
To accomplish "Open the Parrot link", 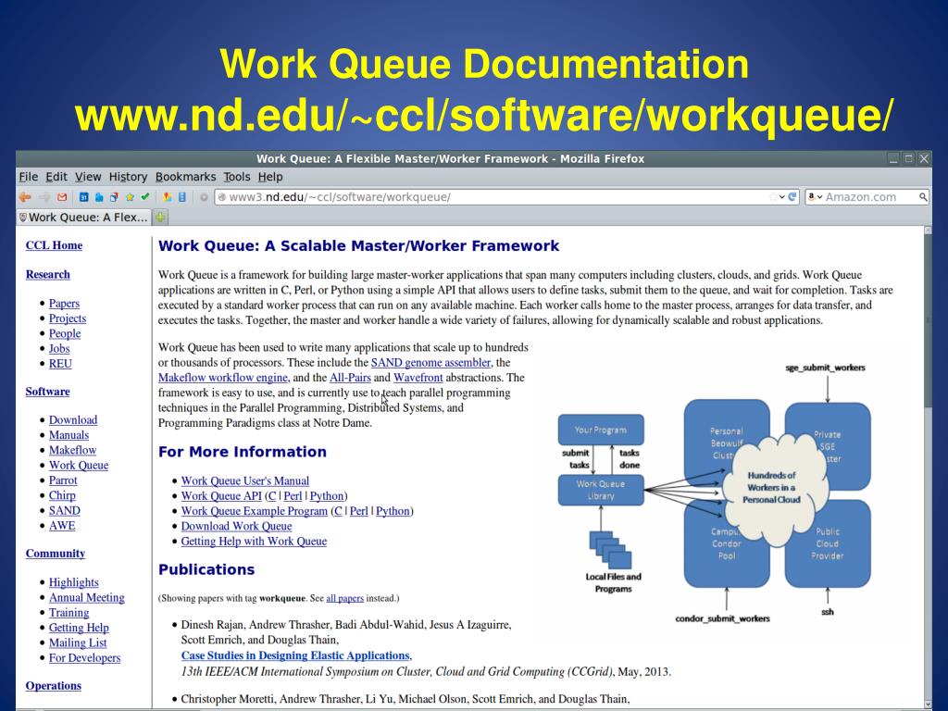I will (x=63, y=480).
